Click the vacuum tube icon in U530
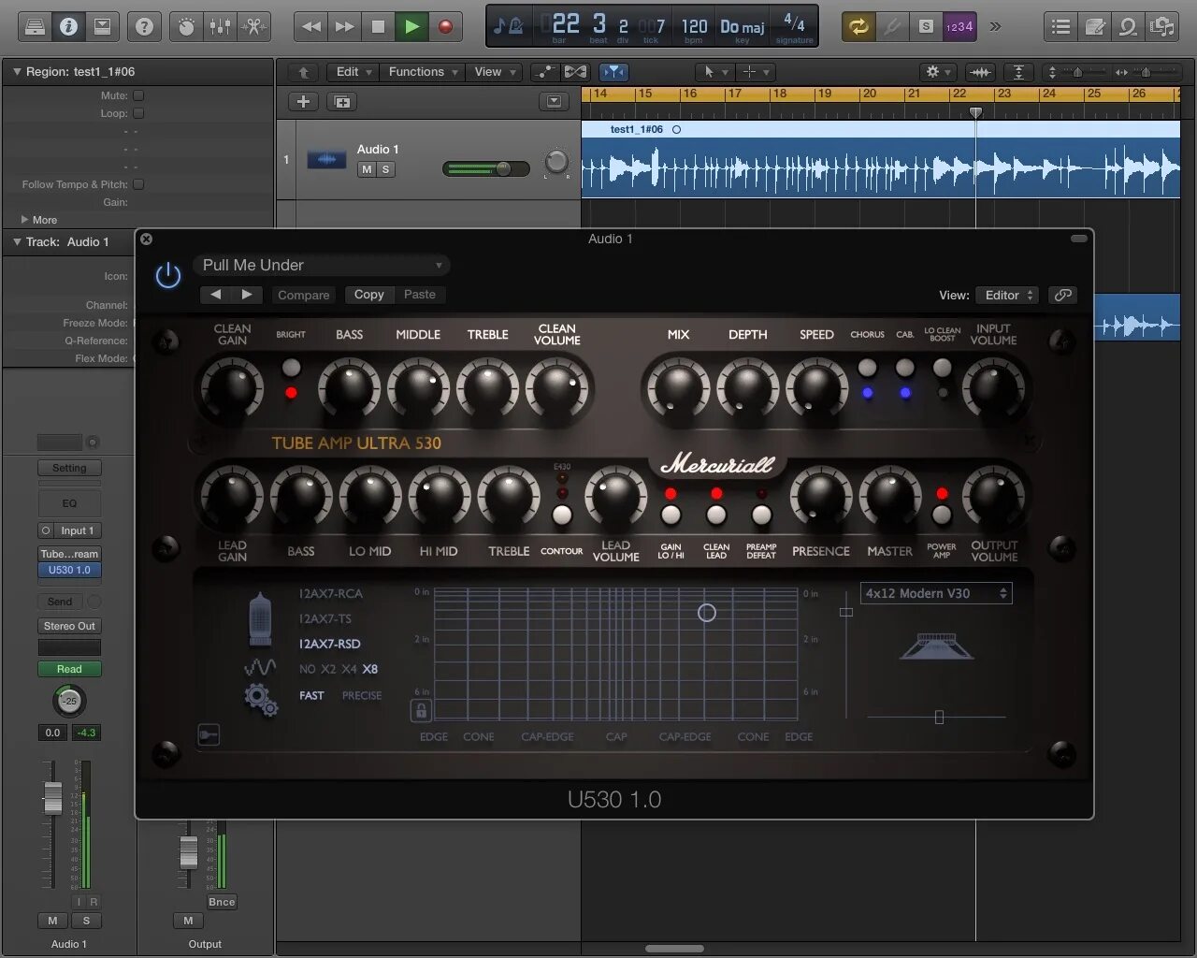Image resolution: width=1197 pixels, height=958 pixels. [x=260, y=619]
